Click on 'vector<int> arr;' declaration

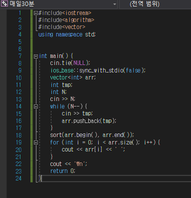click(73, 77)
